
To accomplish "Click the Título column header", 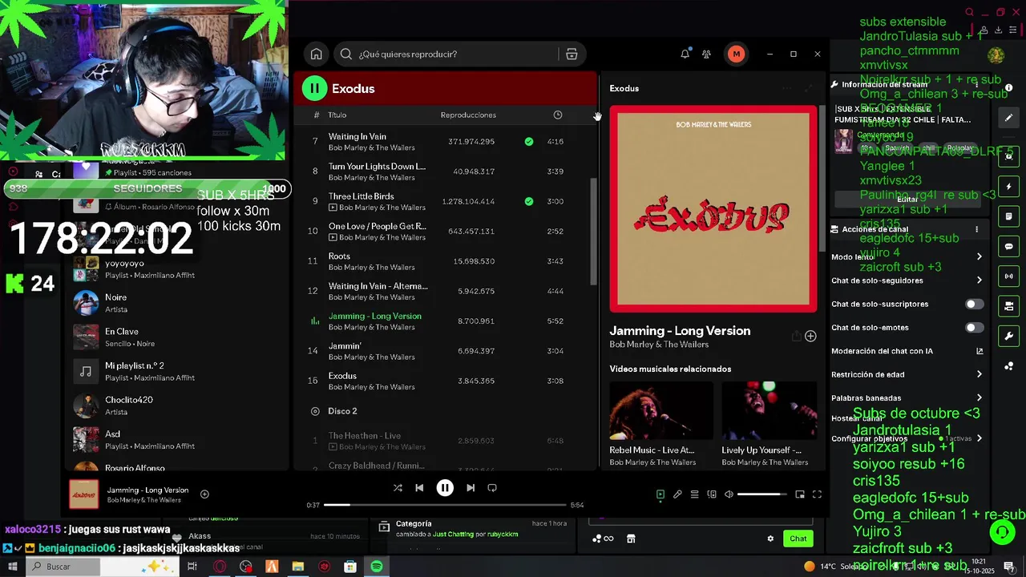I will (337, 115).
